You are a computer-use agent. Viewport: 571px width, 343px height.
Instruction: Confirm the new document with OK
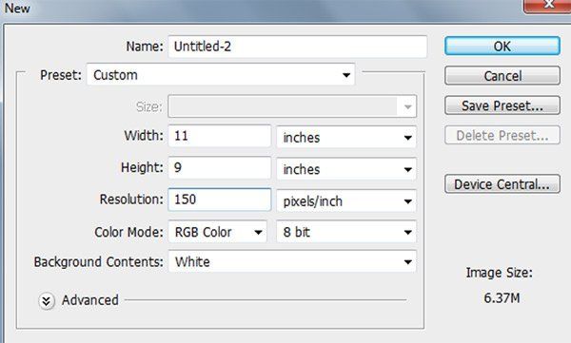coord(502,47)
